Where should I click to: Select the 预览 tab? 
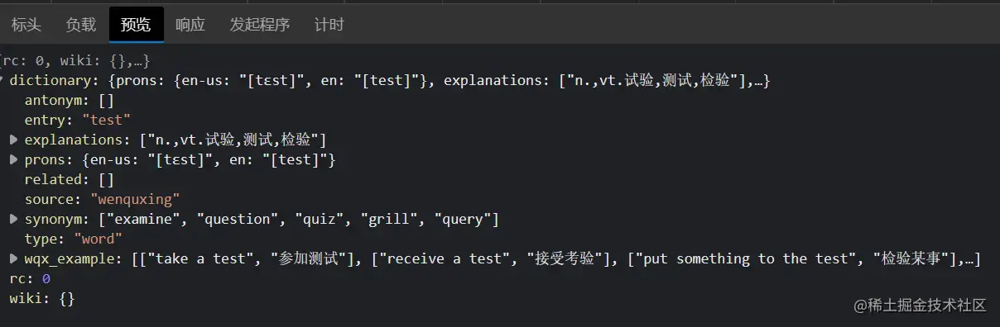tap(136, 25)
